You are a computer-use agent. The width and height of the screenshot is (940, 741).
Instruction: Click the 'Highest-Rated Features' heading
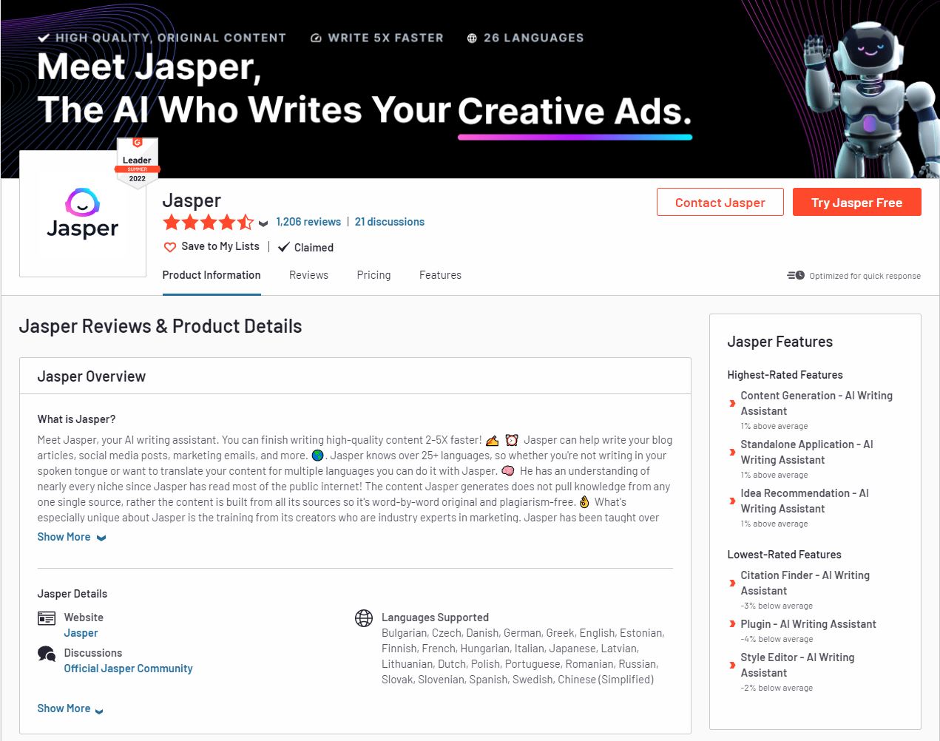point(785,375)
